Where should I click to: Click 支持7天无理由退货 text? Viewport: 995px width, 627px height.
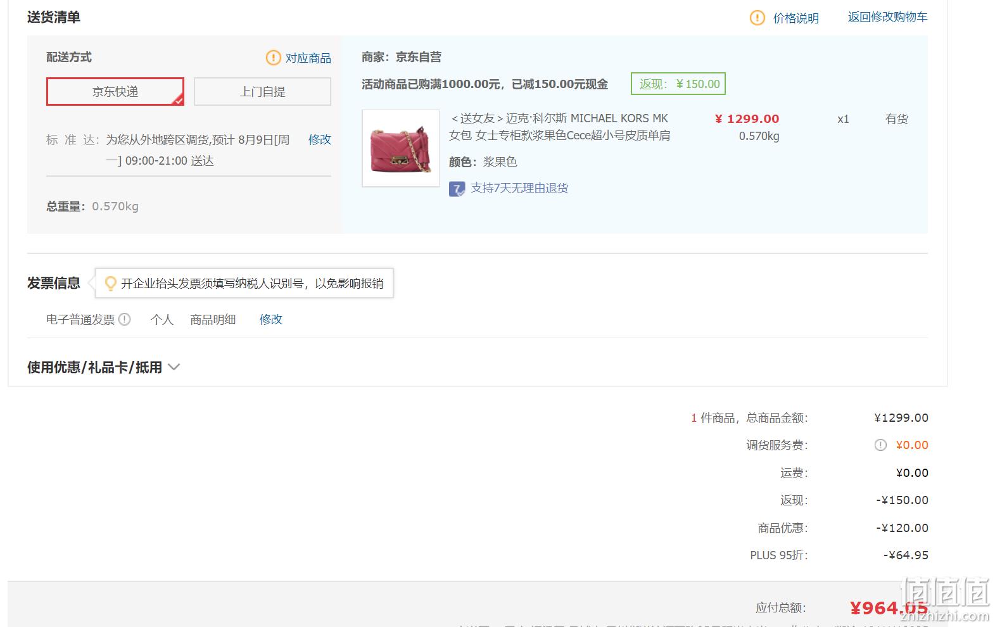[x=519, y=188]
